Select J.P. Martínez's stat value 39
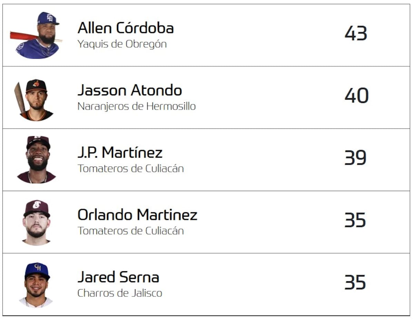The height and width of the screenshot is (320, 414). pos(355,158)
